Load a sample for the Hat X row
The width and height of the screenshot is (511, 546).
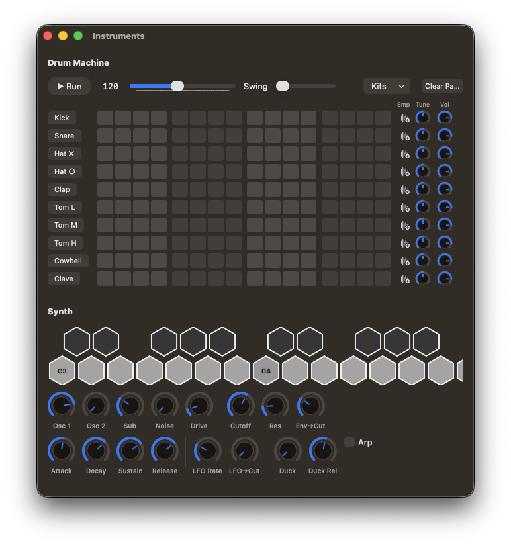pyautogui.click(x=404, y=154)
